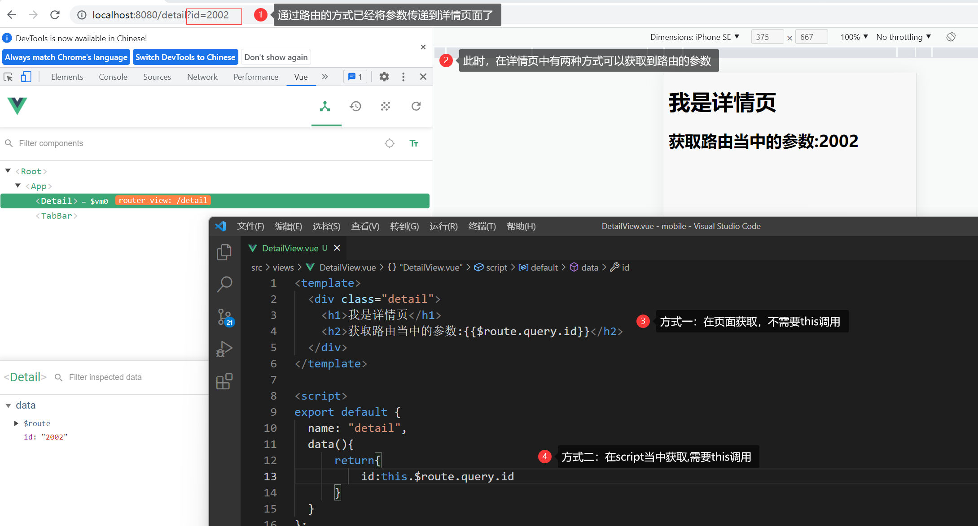This screenshot has height=526, width=978.
Task: Open No throttling dropdown
Action: [x=903, y=37]
